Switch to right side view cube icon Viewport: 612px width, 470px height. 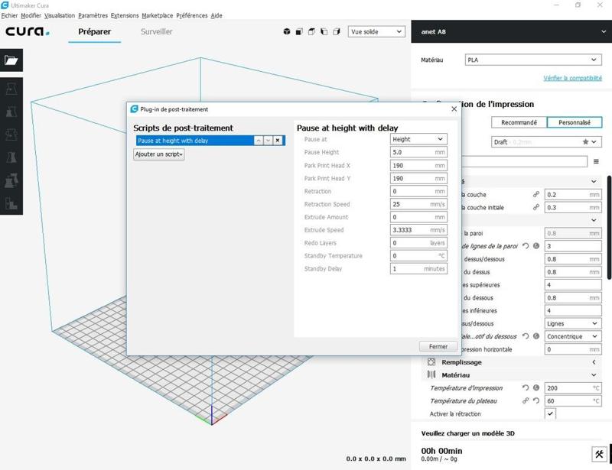[x=337, y=31]
